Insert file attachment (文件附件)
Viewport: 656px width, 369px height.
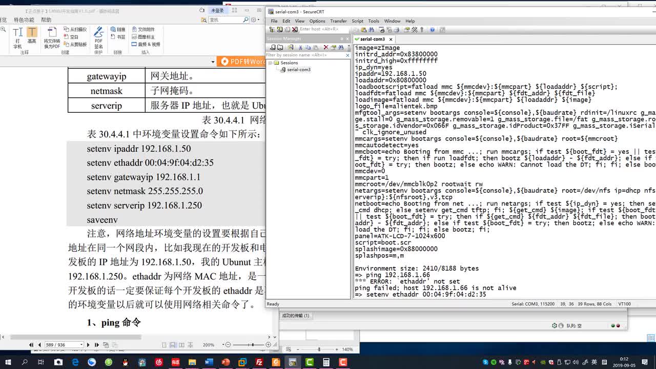coord(143,30)
